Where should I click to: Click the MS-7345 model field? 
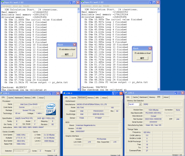tap(90, 108)
